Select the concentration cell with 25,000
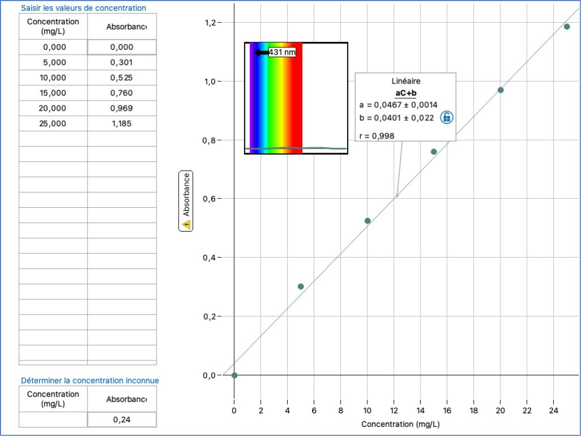Image resolution: width=581 pixels, height=436 pixels. point(53,123)
